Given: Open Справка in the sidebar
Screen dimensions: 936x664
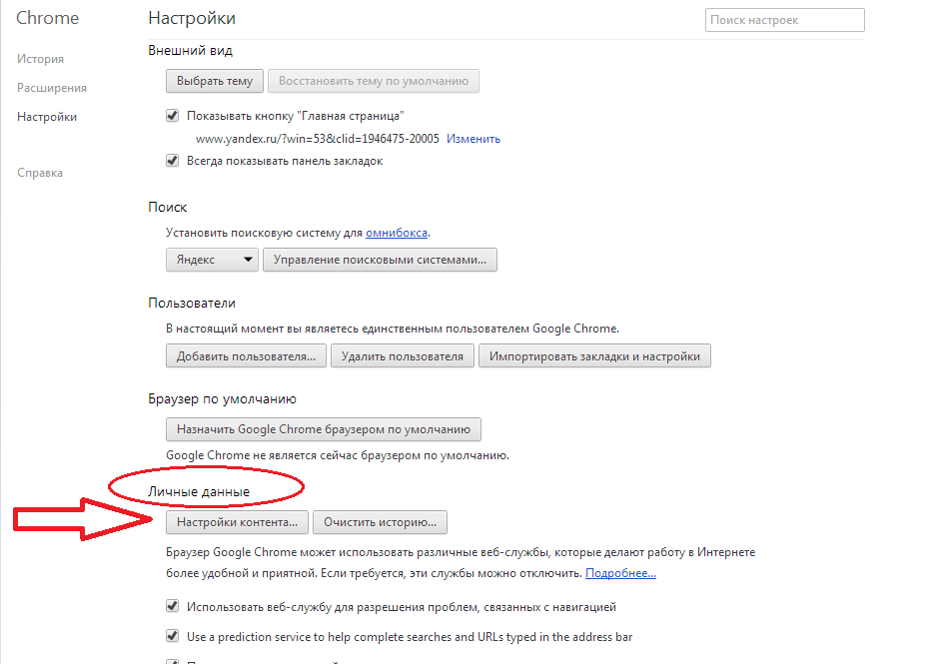Looking at the screenshot, I should click(39, 173).
